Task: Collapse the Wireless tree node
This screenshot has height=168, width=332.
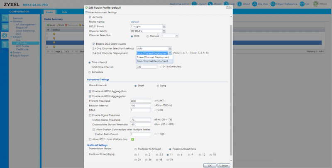Action: coord(11,22)
